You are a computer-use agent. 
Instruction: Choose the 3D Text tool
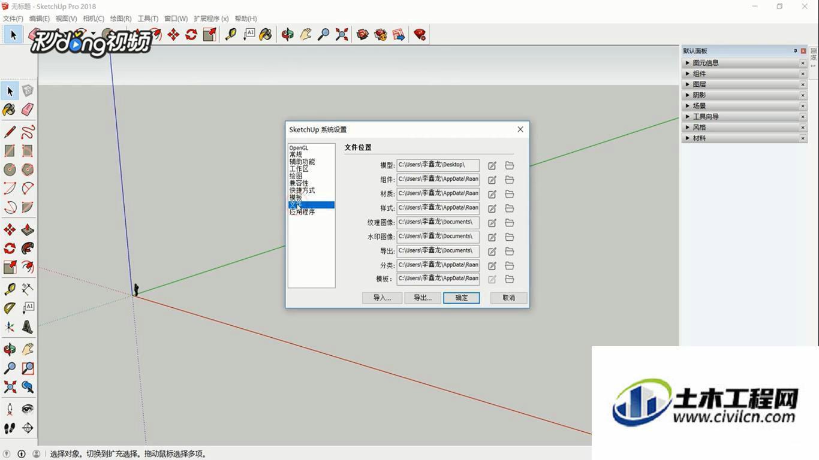(28, 327)
